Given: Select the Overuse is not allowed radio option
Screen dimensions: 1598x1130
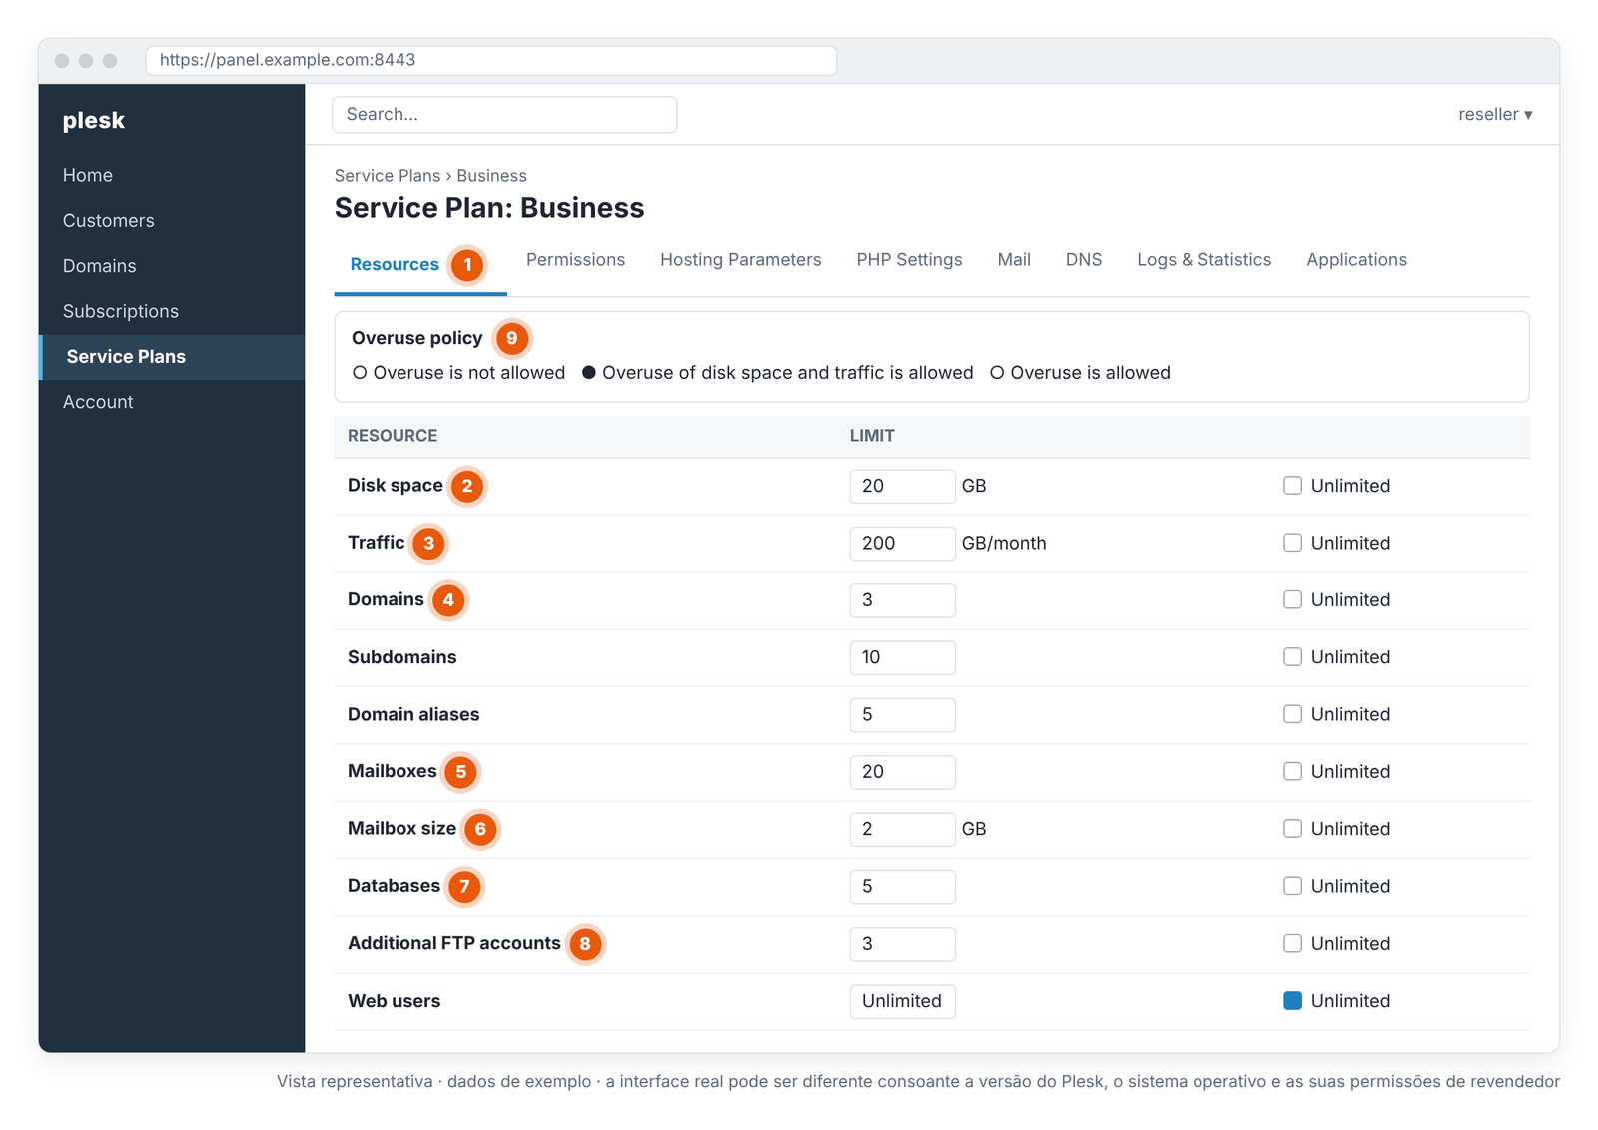Looking at the screenshot, I should 360,373.
